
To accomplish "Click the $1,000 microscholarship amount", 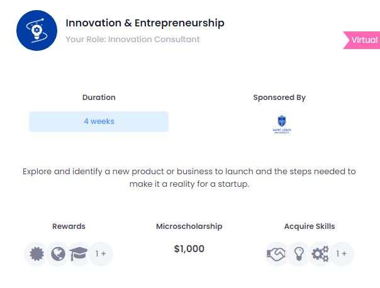I will point(189,249).
